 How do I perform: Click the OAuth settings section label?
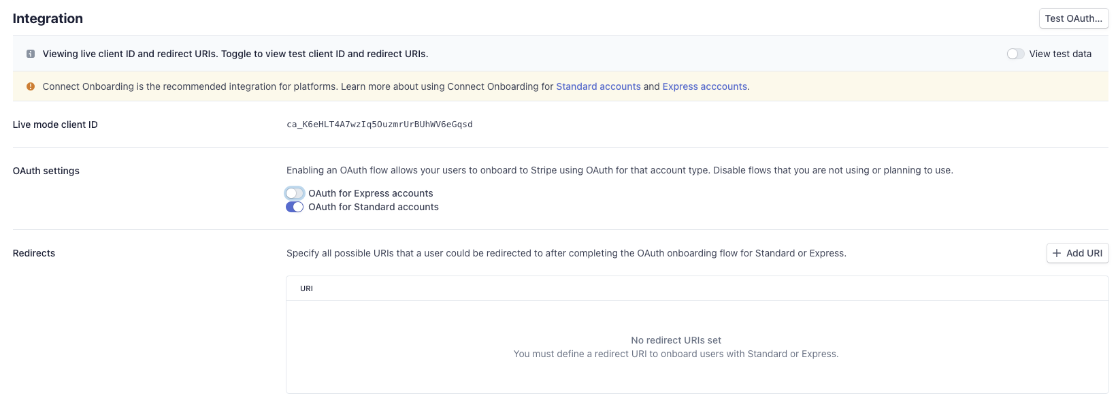pyautogui.click(x=46, y=171)
